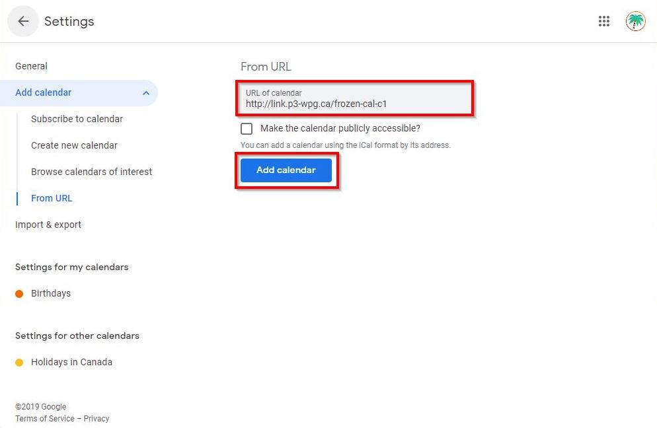Open Subscribe to calendar
Screen dimensions: 657x428
click(x=77, y=119)
